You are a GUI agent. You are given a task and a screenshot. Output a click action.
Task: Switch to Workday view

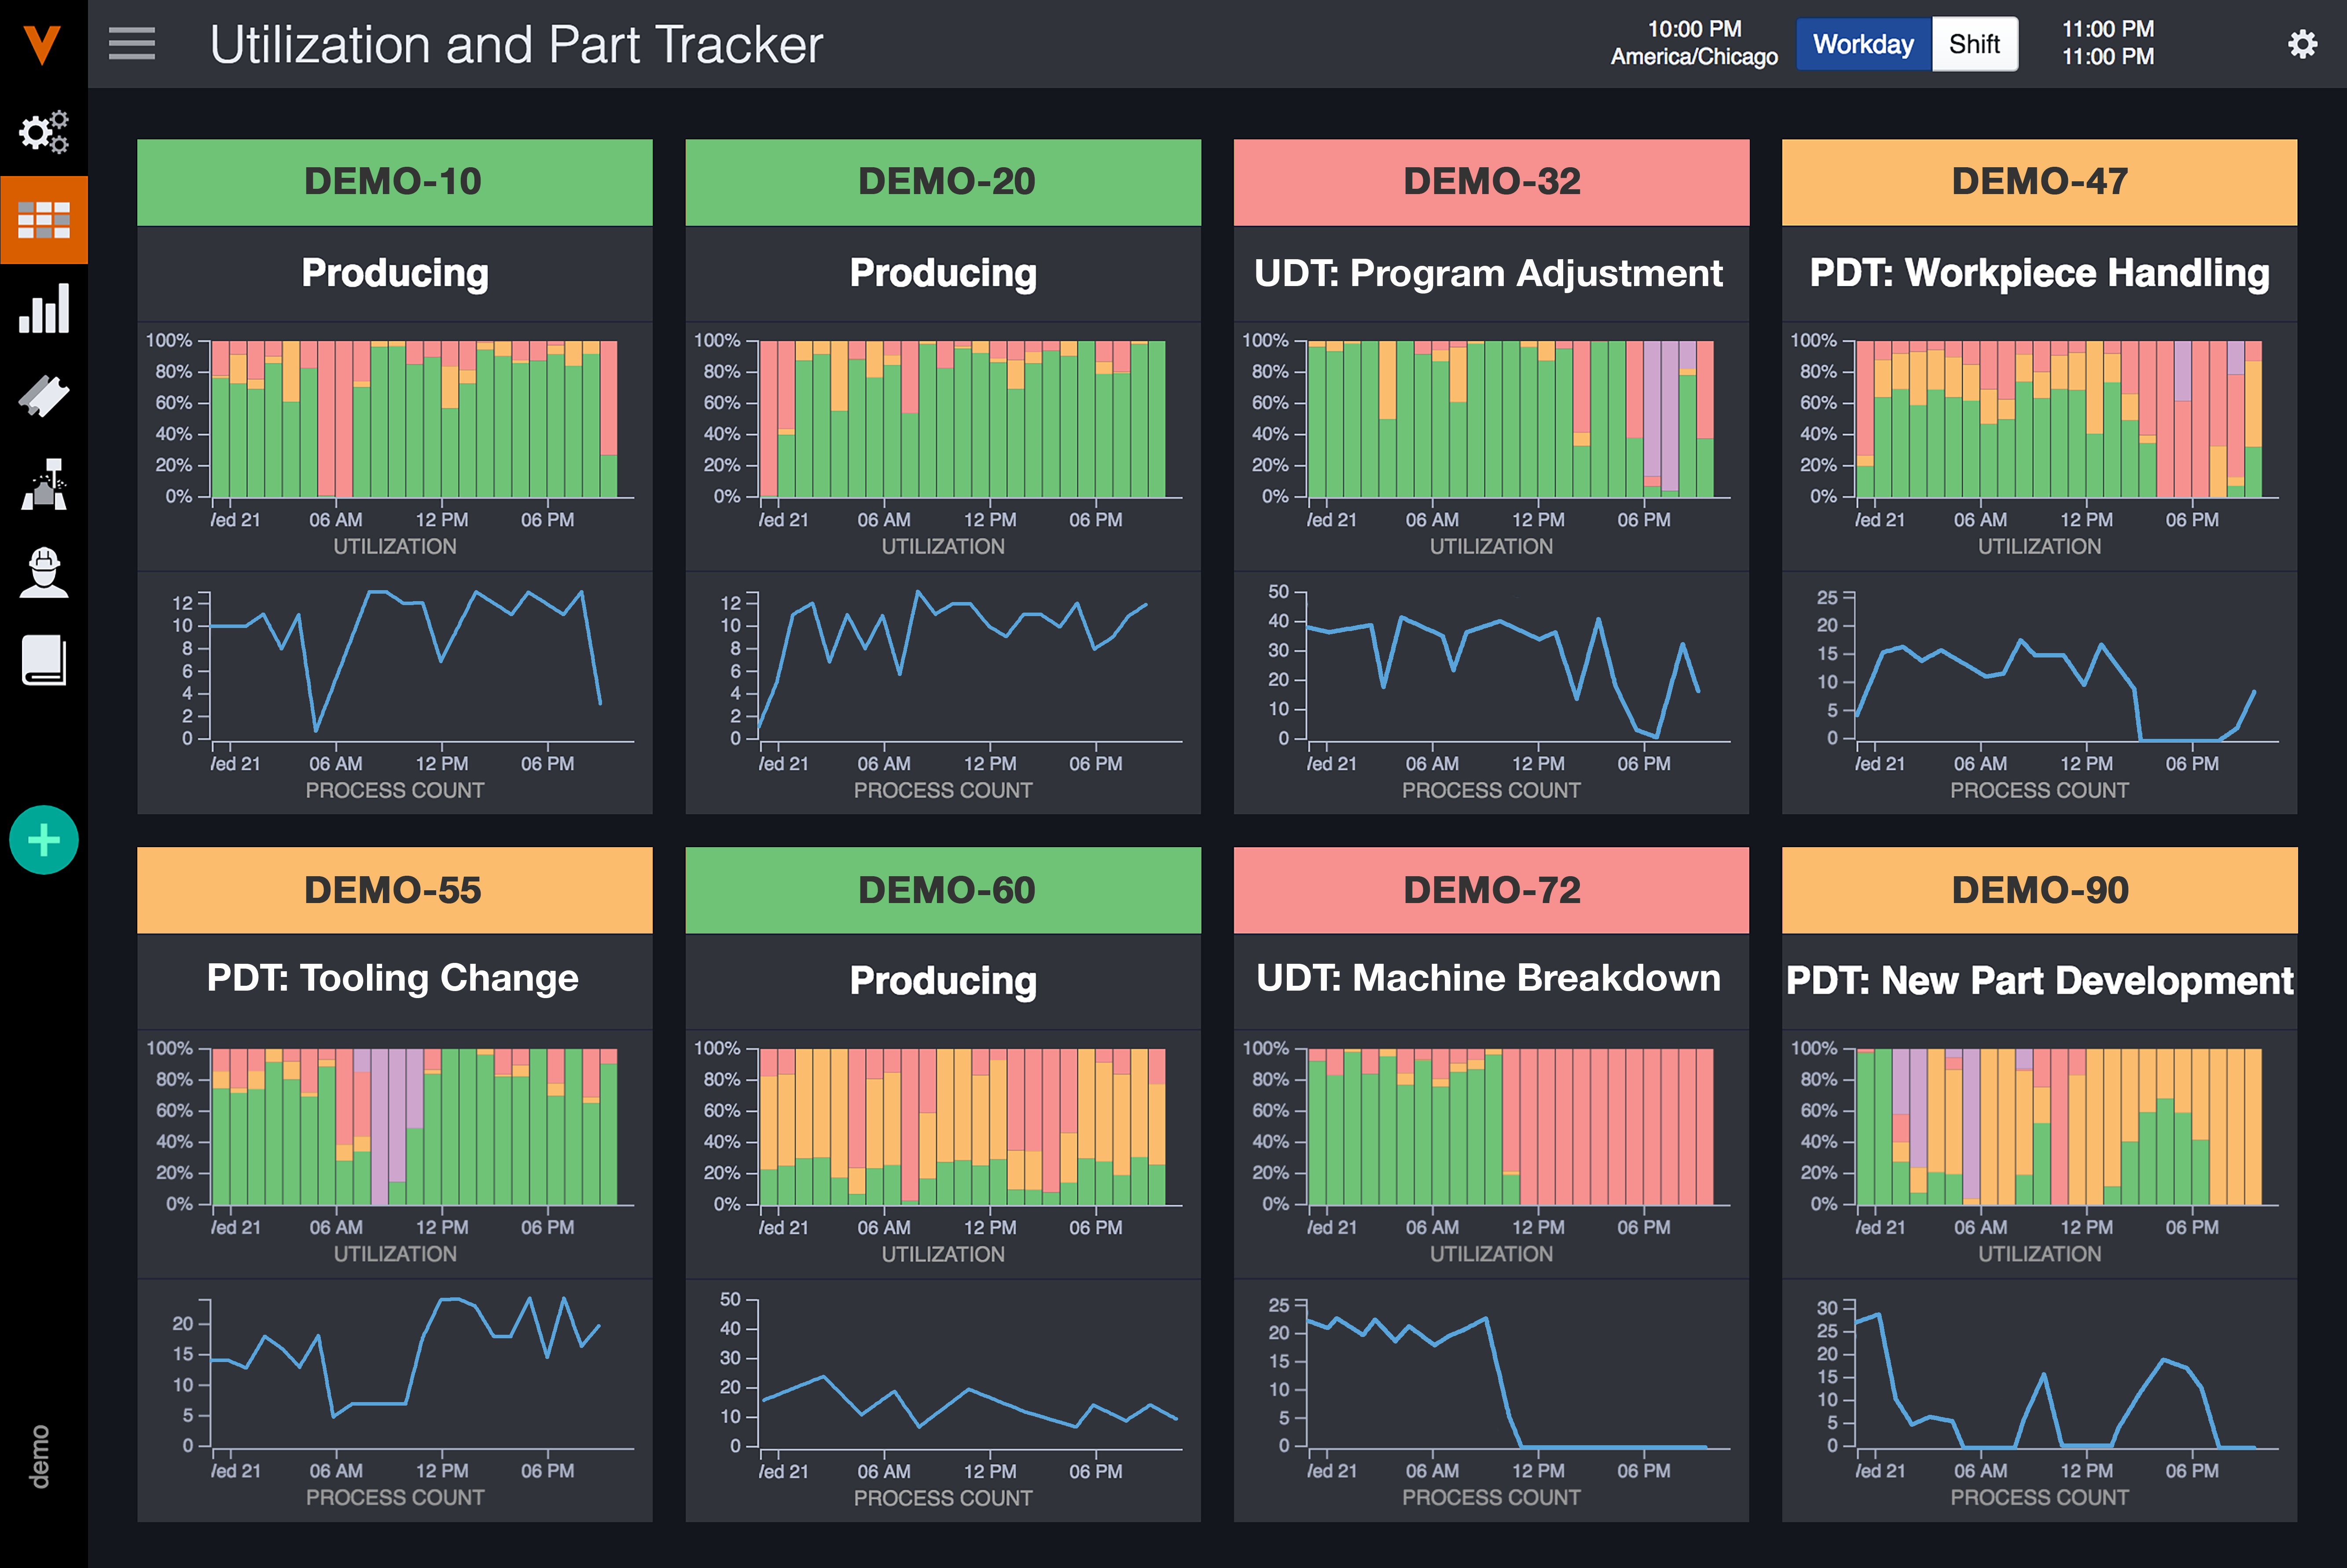[x=1863, y=44]
